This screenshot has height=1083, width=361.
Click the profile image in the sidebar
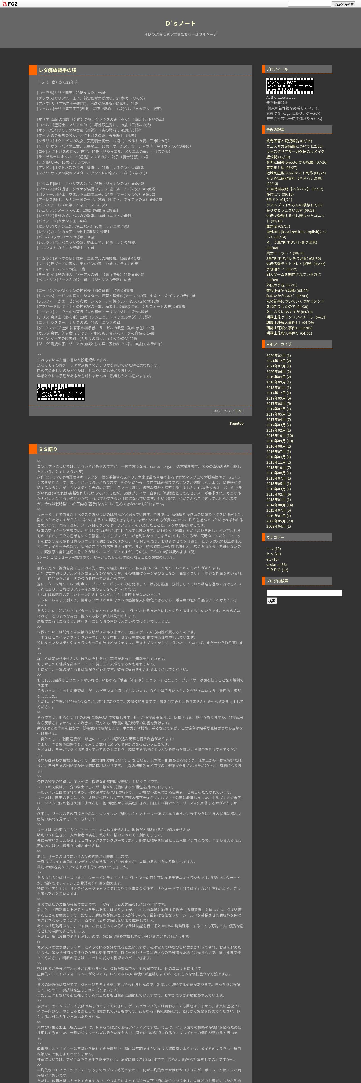pos(290,86)
